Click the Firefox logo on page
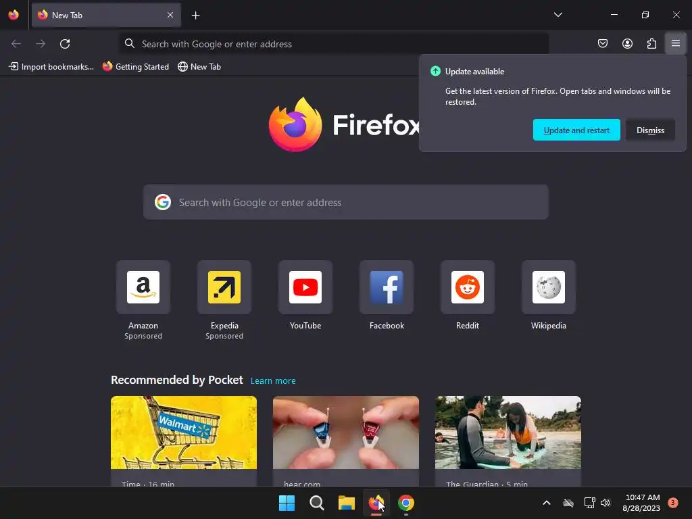Screen dimensions: 692x519 click(295, 124)
